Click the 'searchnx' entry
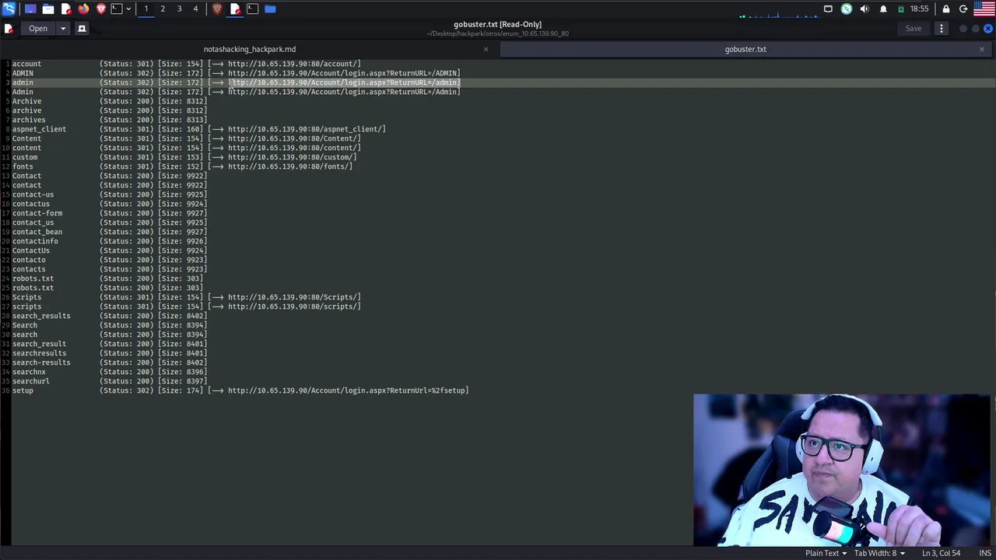 (x=29, y=372)
